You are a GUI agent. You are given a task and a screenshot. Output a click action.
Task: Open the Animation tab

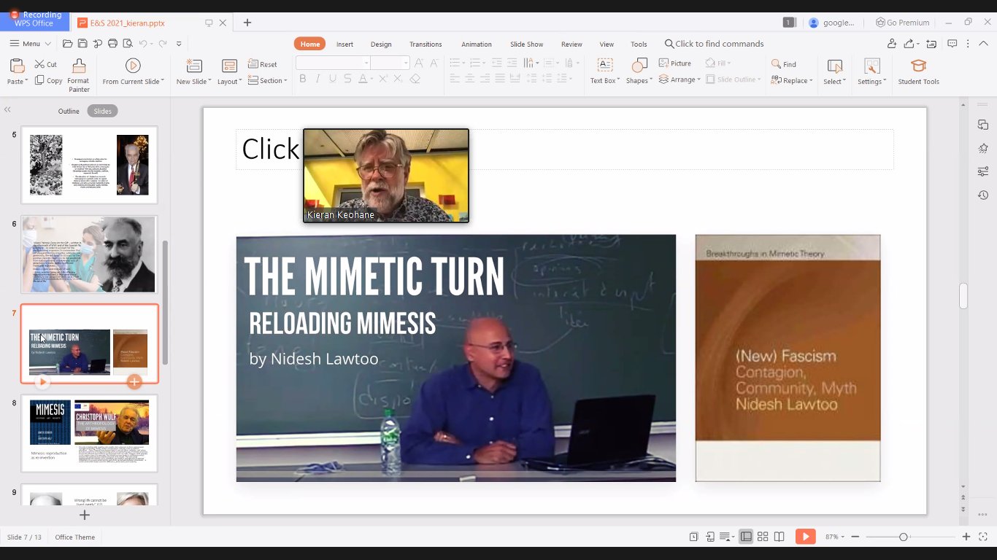point(477,44)
